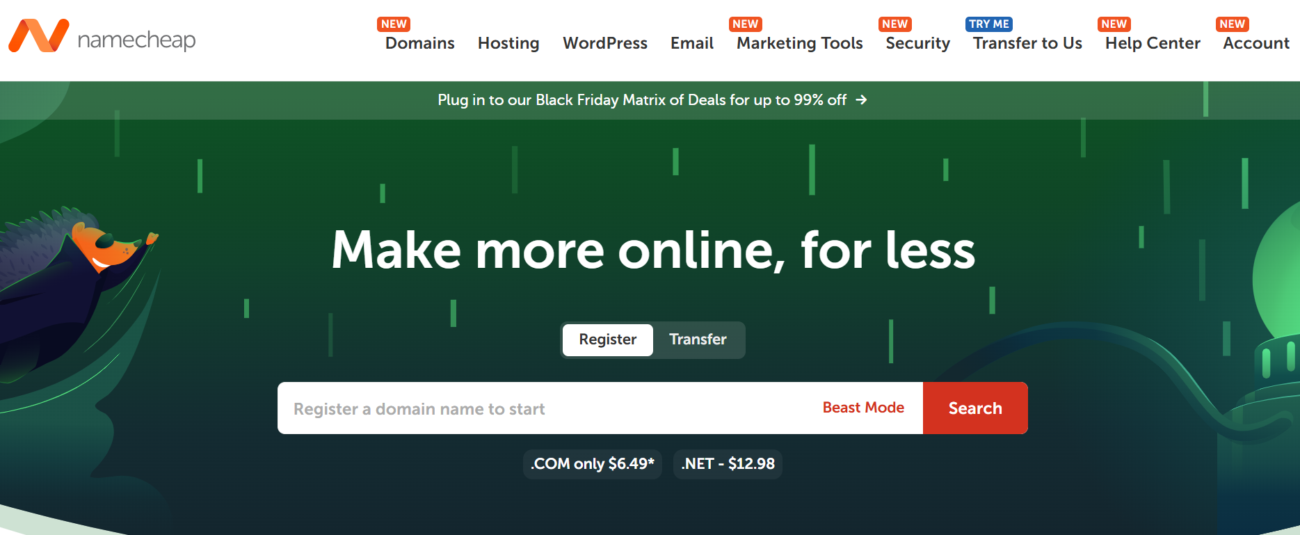This screenshot has height=535, width=1300.
Task: Open Beast Mode search
Action: [x=863, y=408]
